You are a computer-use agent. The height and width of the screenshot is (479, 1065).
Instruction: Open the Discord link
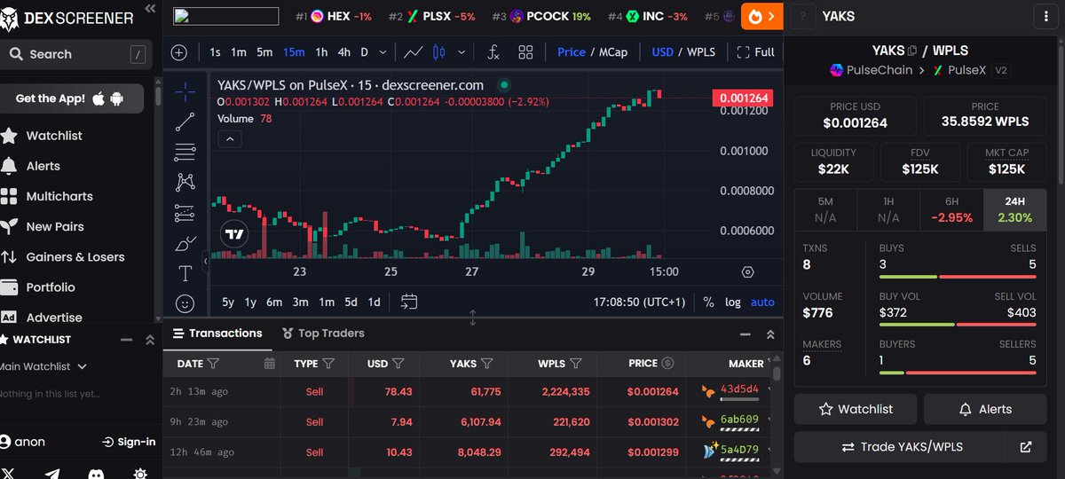(96, 473)
